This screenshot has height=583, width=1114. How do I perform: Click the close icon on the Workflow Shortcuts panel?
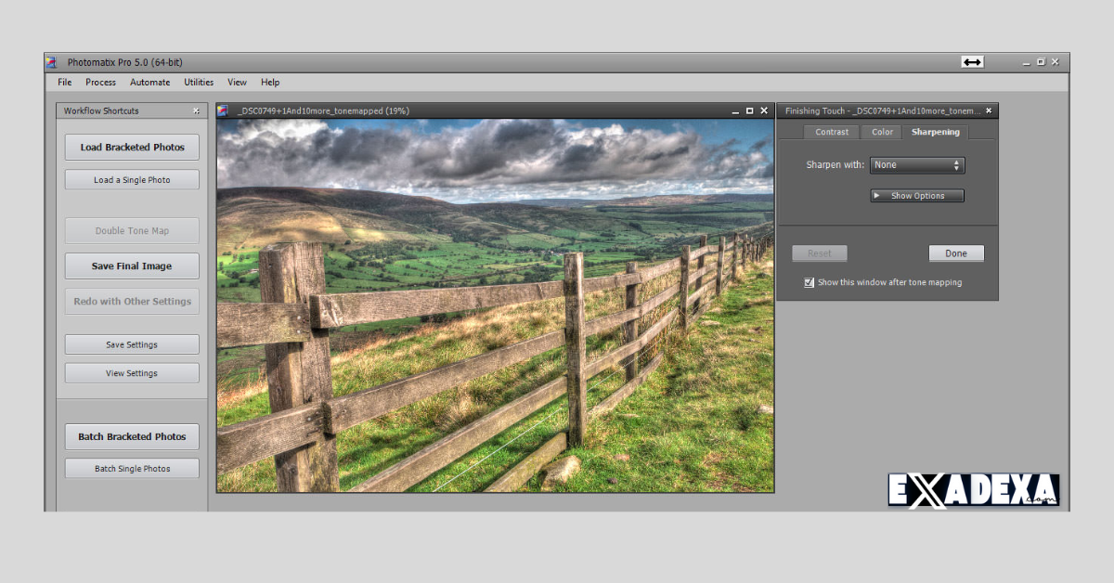click(196, 110)
